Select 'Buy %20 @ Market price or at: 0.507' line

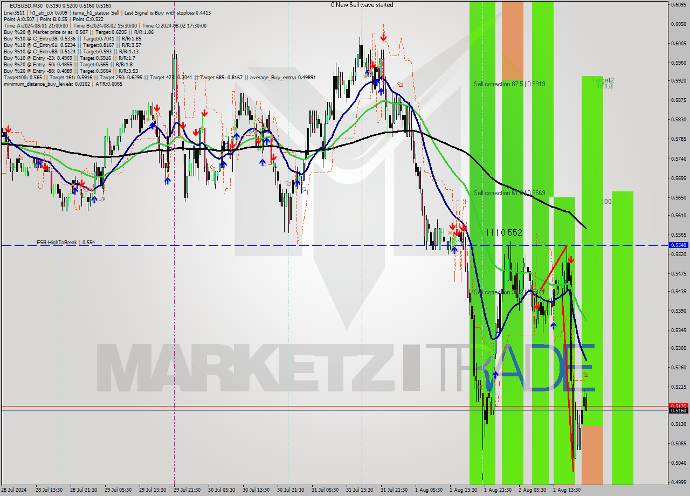click(79, 32)
